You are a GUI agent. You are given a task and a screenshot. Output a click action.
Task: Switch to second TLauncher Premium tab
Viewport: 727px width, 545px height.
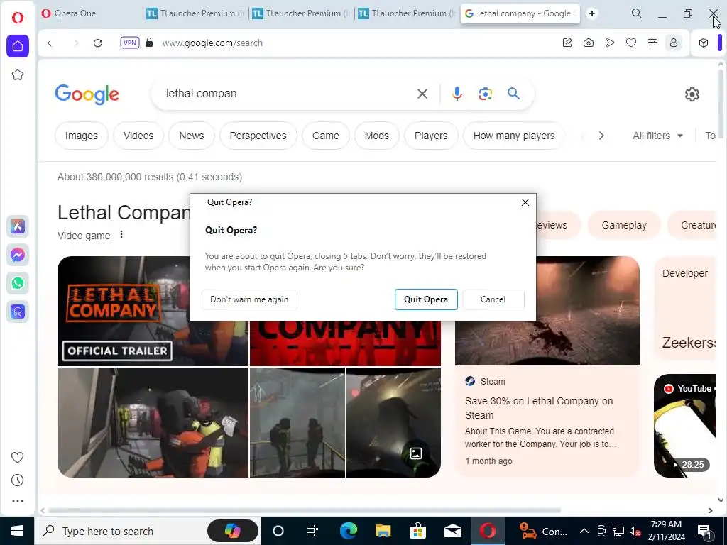pos(302,13)
